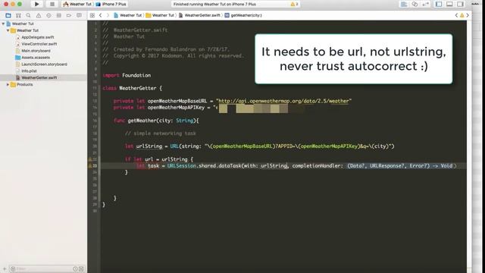The height and width of the screenshot is (273, 485).
Task: Stop the running app with the stop button
Action: coord(52,4)
